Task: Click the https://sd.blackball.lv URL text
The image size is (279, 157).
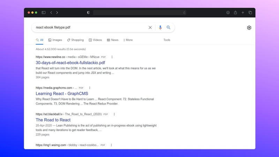Action: [49, 114]
